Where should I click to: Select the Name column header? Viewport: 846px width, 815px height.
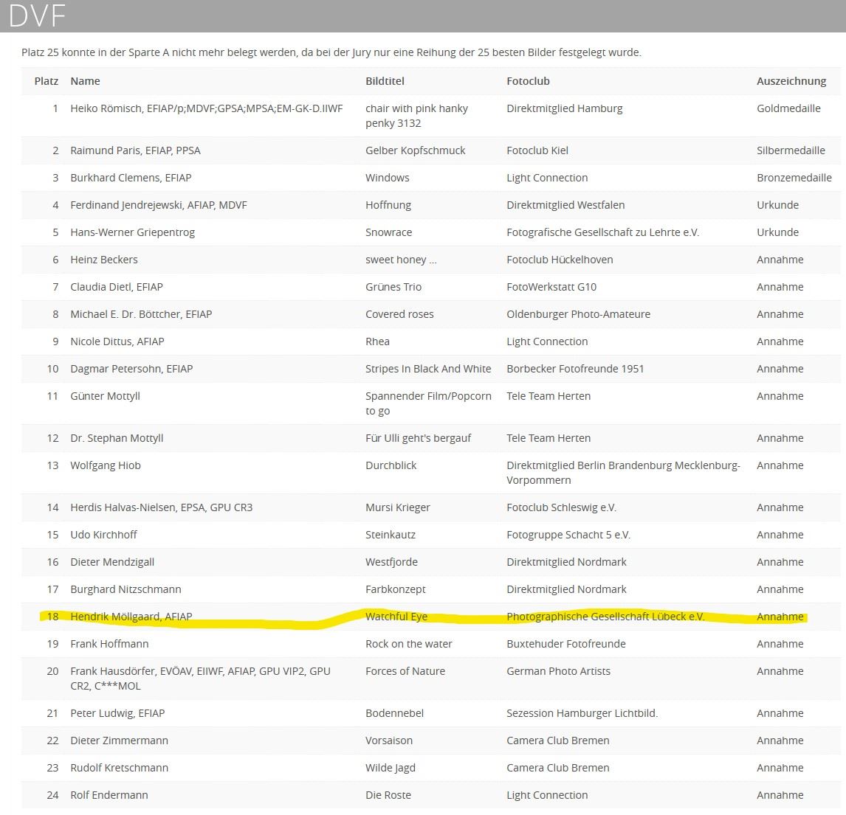click(85, 81)
